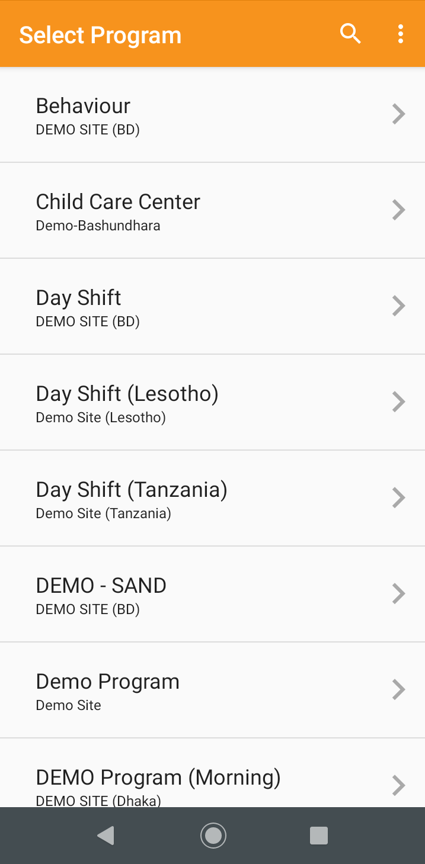This screenshot has height=864, width=425.
Task: Click the chevron next to Behaviour
Action: click(399, 114)
